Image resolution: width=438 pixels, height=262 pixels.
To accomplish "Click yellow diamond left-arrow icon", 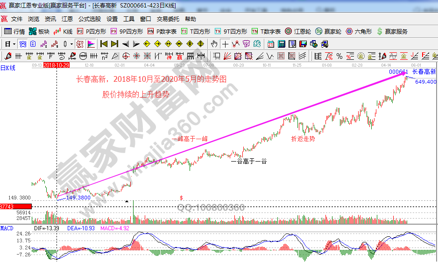I will 147,44.
